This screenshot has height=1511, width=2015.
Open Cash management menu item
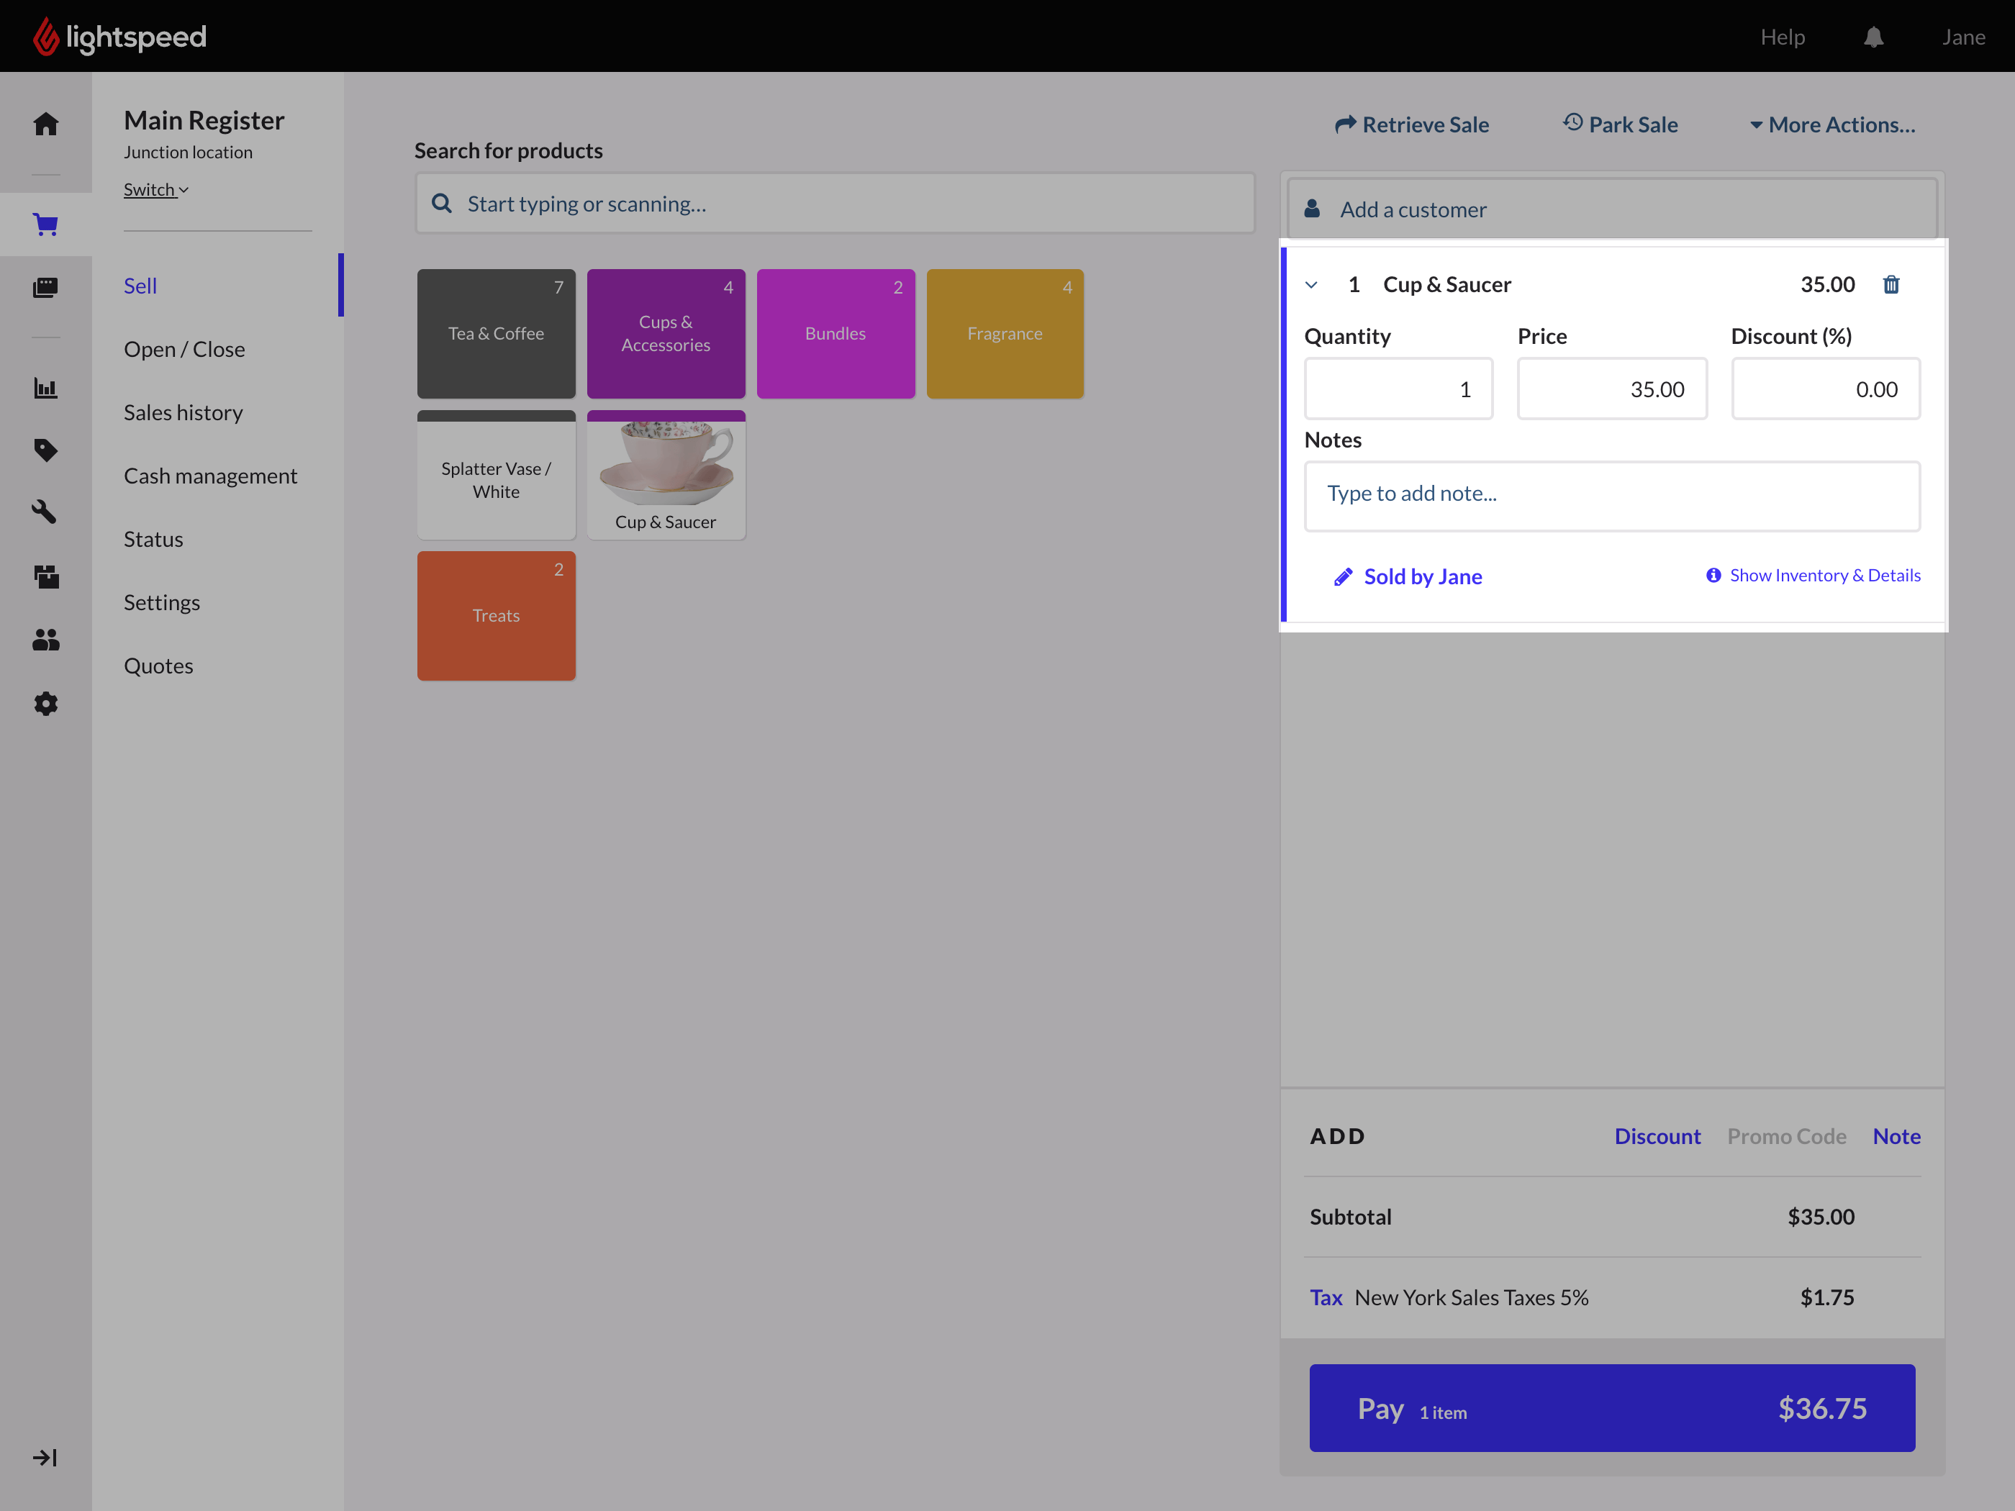[210, 476]
